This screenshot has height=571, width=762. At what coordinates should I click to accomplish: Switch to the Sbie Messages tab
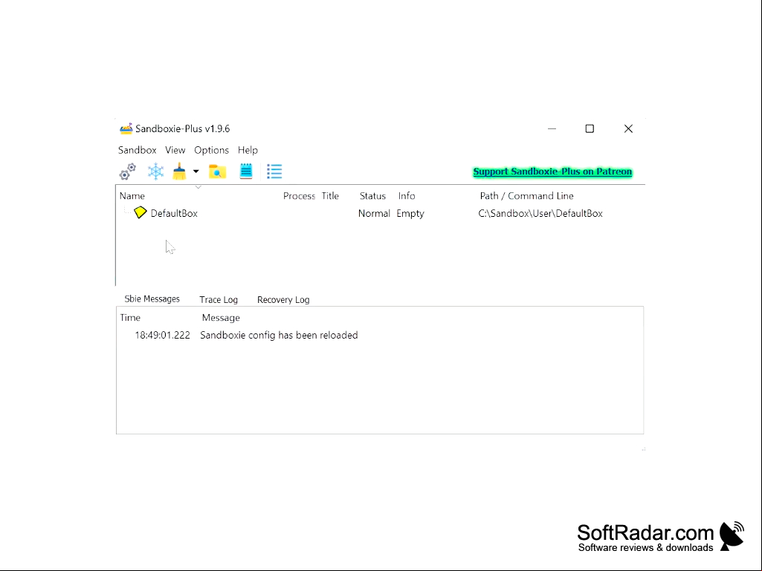pos(152,299)
